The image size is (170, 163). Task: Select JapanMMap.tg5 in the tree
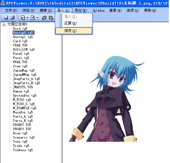coord(25,75)
